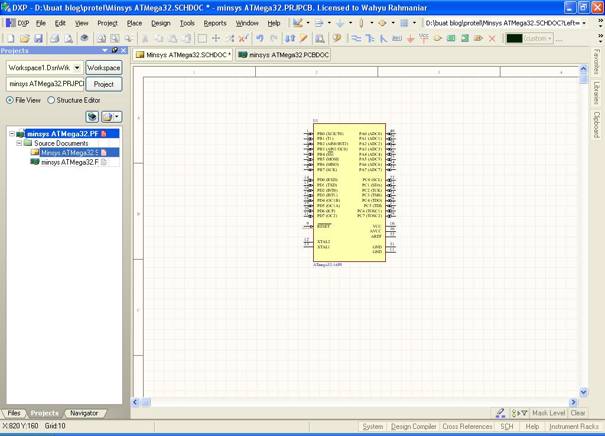Switch to minsys ATMega32.PCBDOC tab

283,55
